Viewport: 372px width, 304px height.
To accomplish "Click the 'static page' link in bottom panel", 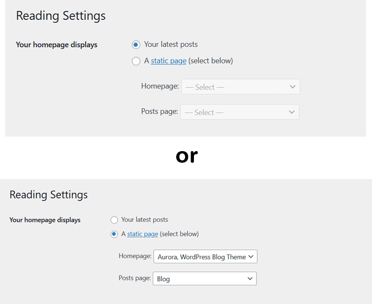I will point(143,234).
